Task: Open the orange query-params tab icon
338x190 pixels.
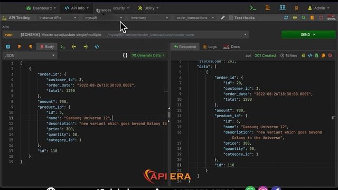Action: pyautogui.click(x=31, y=46)
